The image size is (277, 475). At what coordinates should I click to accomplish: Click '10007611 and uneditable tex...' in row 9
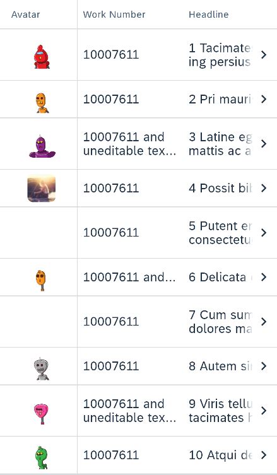[x=129, y=411]
